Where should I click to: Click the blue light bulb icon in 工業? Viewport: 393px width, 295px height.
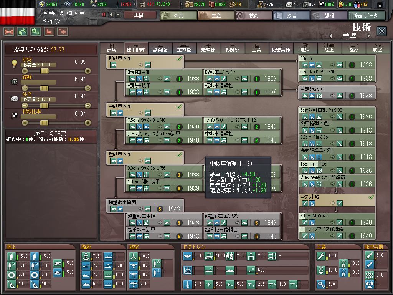[x=343, y=272]
